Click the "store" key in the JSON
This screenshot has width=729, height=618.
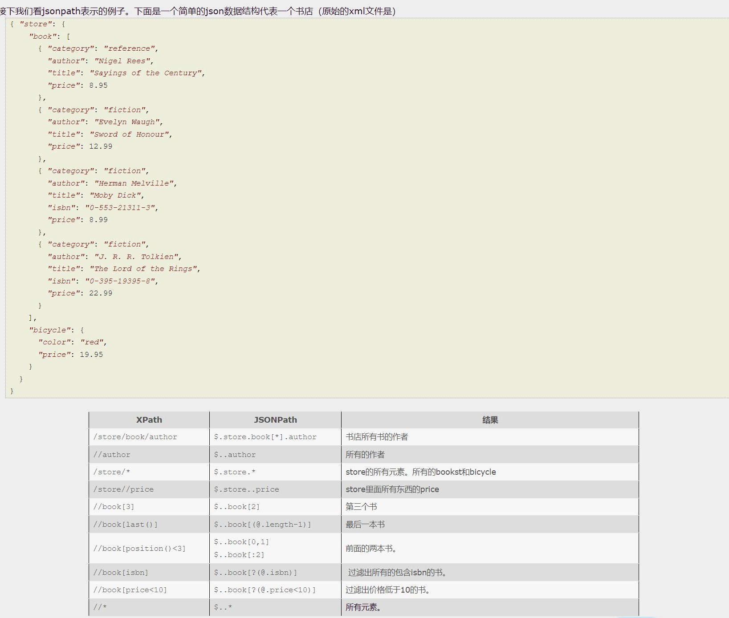(x=36, y=24)
